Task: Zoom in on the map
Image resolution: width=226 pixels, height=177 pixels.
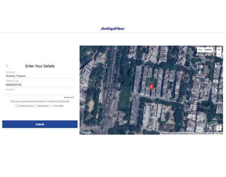Action: tap(219, 50)
